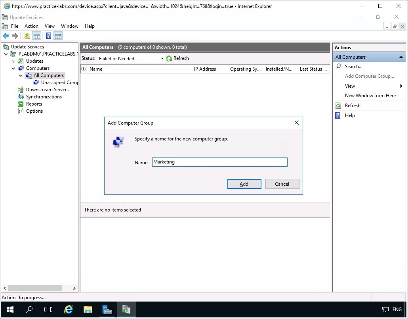This screenshot has width=408, height=319.
Task: Click the green Refresh icon beside Status
Action: click(169, 59)
